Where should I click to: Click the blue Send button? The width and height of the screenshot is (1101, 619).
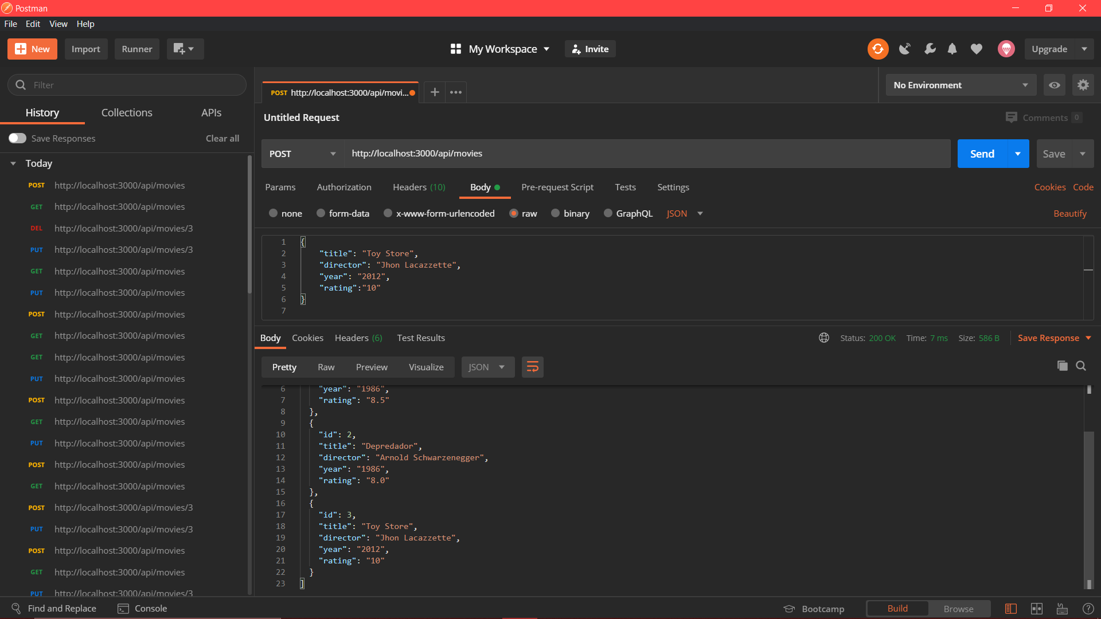(x=982, y=154)
